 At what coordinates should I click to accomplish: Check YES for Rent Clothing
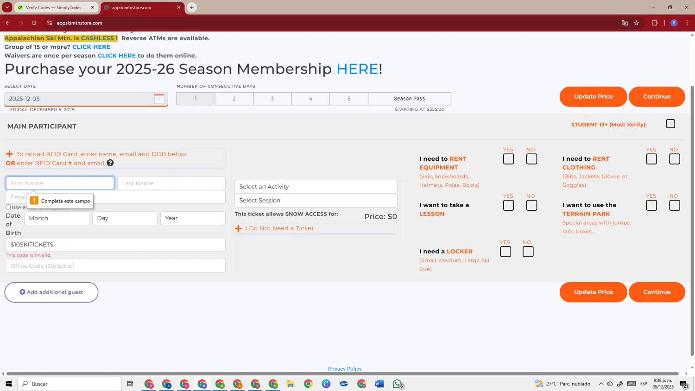(651, 159)
